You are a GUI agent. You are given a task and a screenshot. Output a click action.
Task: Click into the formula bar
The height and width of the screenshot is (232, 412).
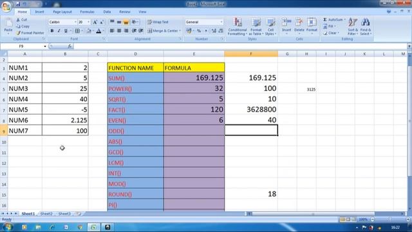click(x=240, y=46)
